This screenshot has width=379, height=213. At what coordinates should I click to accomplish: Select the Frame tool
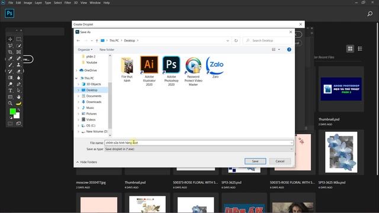pos(18,52)
